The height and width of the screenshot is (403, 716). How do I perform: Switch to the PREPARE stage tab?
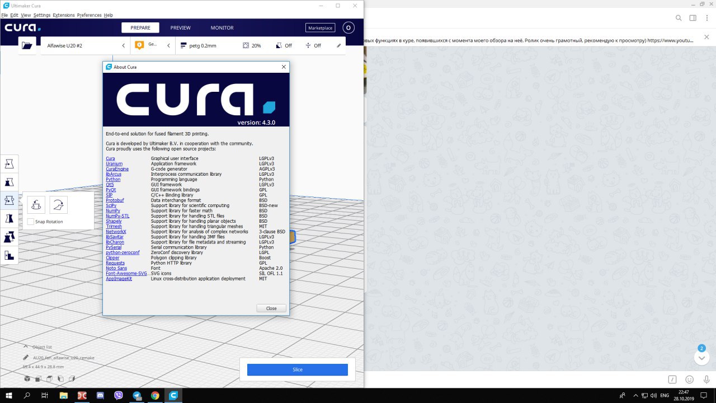(140, 27)
